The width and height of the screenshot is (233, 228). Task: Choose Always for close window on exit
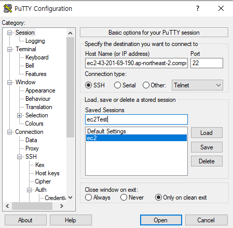(x=88, y=197)
